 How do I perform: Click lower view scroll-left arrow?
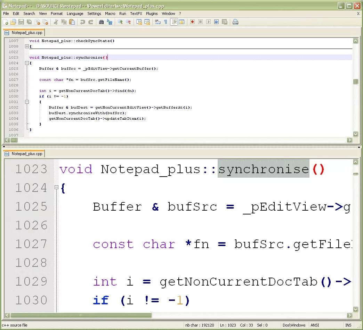click(x=7, y=315)
